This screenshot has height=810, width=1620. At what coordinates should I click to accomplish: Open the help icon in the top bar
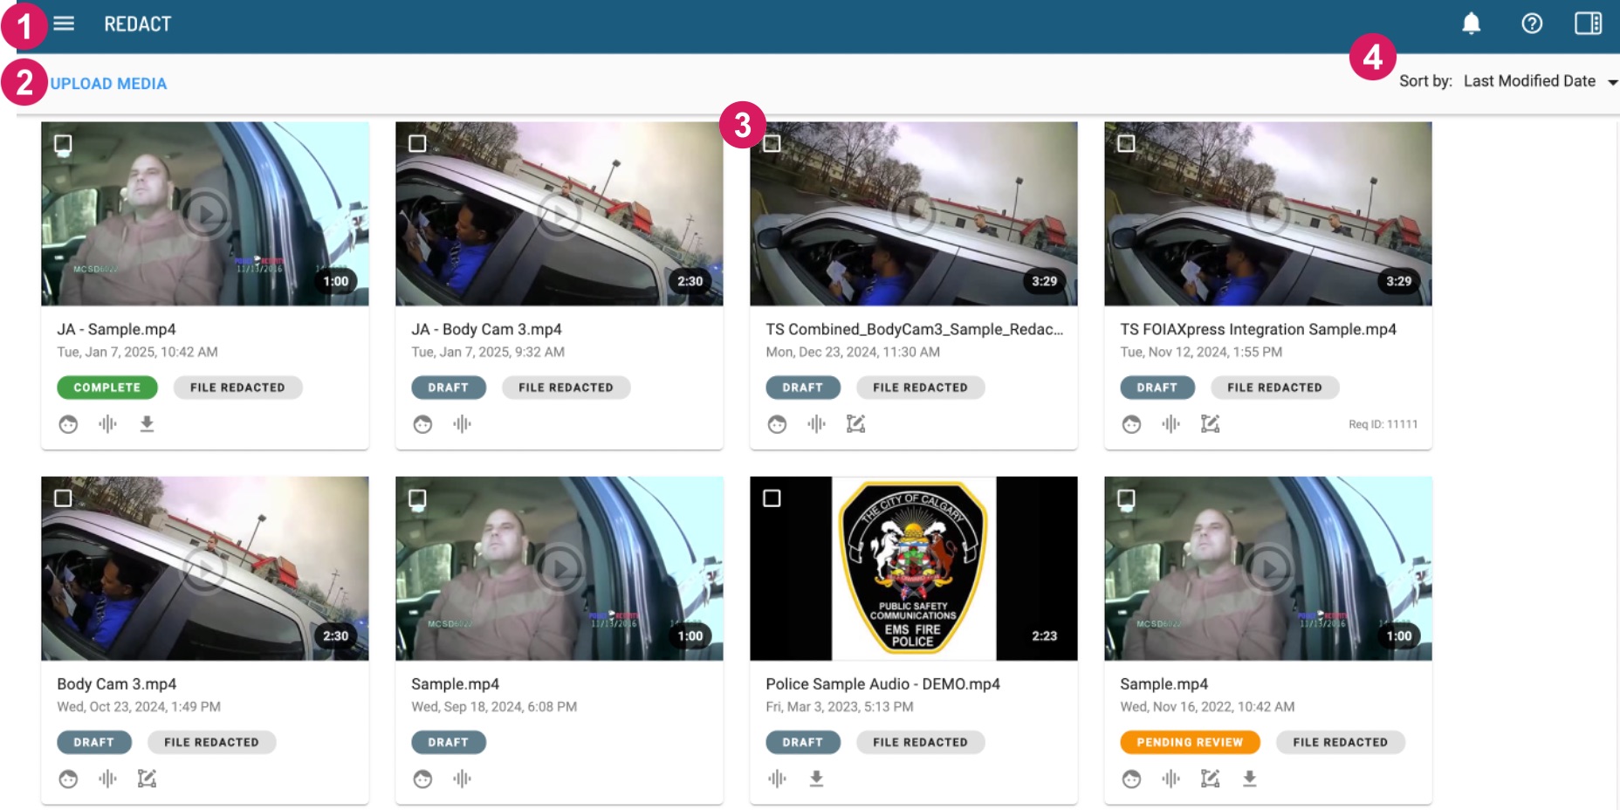pyautogui.click(x=1531, y=24)
